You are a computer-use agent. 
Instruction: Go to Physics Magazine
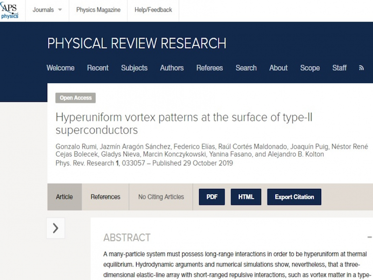click(98, 10)
